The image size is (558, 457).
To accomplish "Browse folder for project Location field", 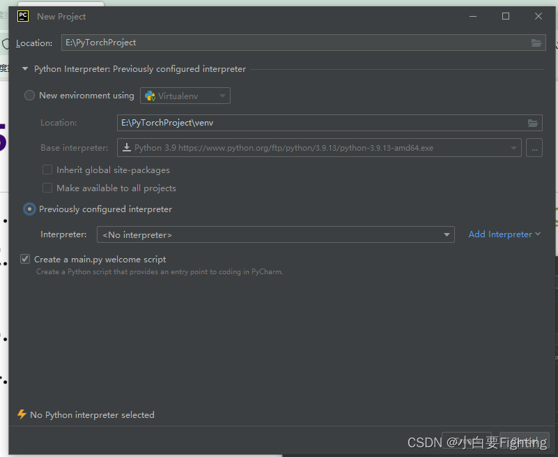I will pos(536,43).
